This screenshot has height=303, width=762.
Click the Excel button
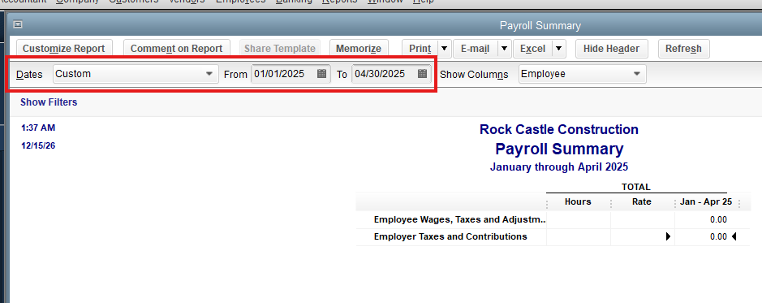point(532,49)
